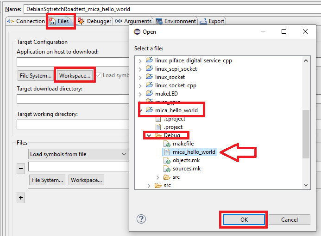Select linux_socket_cpp project folder icon

click(x=149, y=85)
